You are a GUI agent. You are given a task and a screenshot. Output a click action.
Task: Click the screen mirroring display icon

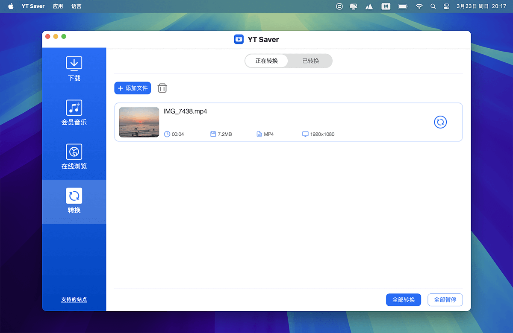pos(353,6)
